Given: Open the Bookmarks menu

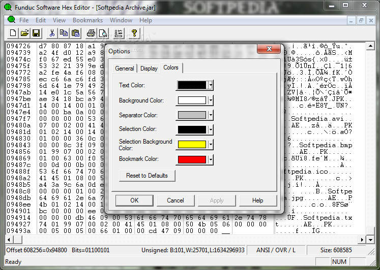Looking at the screenshot, I should click(87, 20).
